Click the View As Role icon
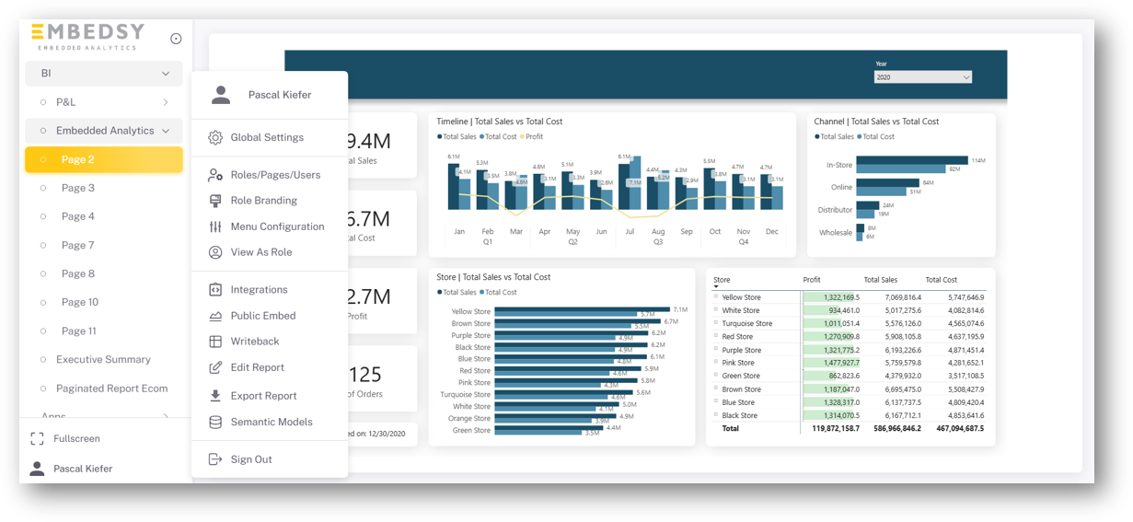The width and height of the screenshot is (1133, 522). (215, 252)
